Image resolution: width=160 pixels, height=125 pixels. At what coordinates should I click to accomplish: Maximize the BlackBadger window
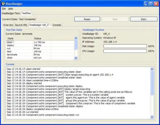tap(151, 4)
